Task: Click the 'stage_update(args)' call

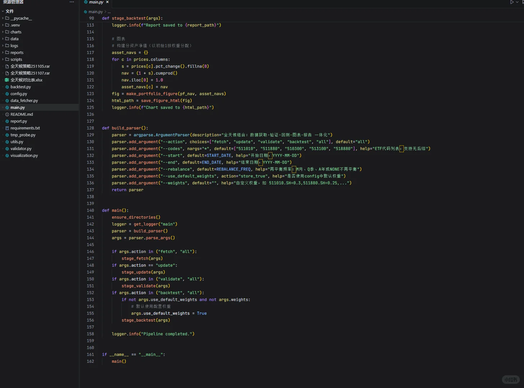Action: coord(143,272)
